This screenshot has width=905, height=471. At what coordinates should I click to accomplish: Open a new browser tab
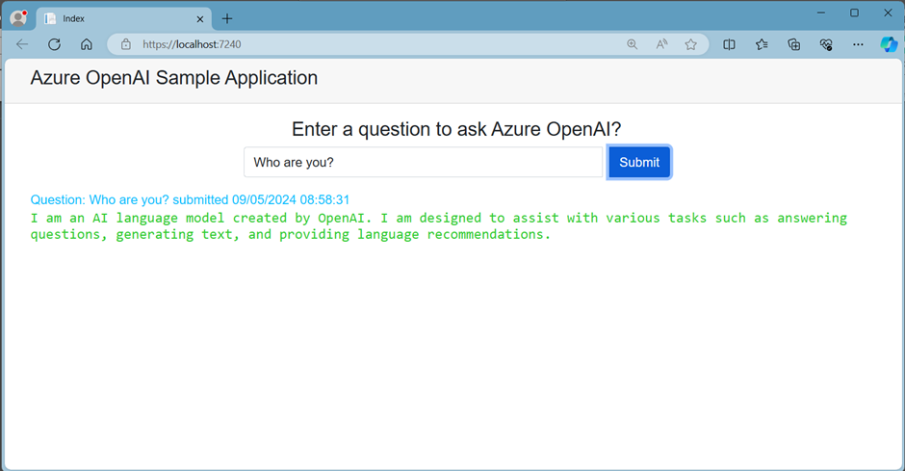point(227,18)
